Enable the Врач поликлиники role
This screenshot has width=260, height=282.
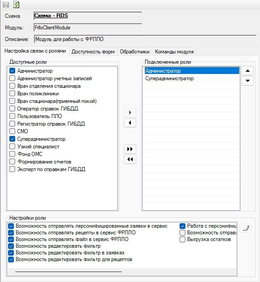pyautogui.click(x=12, y=94)
